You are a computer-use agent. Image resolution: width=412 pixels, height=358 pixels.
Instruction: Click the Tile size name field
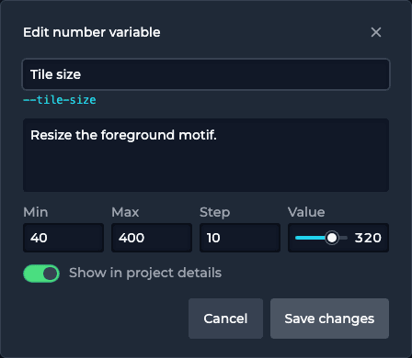206,74
